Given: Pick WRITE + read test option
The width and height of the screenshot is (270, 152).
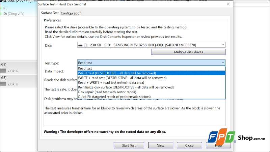Looking at the screenshot, I should 151,78.
